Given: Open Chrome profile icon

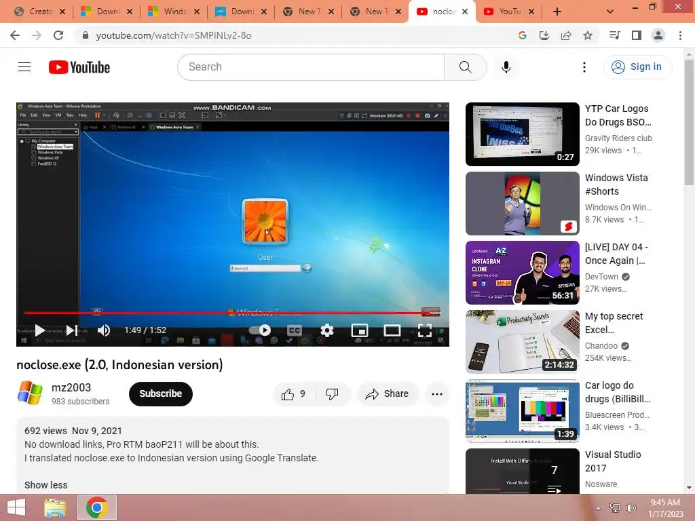Looking at the screenshot, I should [x=658, y=35].
